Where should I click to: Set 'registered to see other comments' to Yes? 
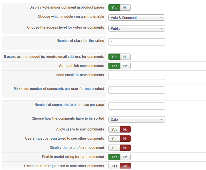114,139
